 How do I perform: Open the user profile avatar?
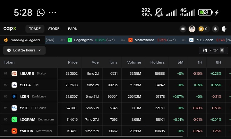(192, 29)
